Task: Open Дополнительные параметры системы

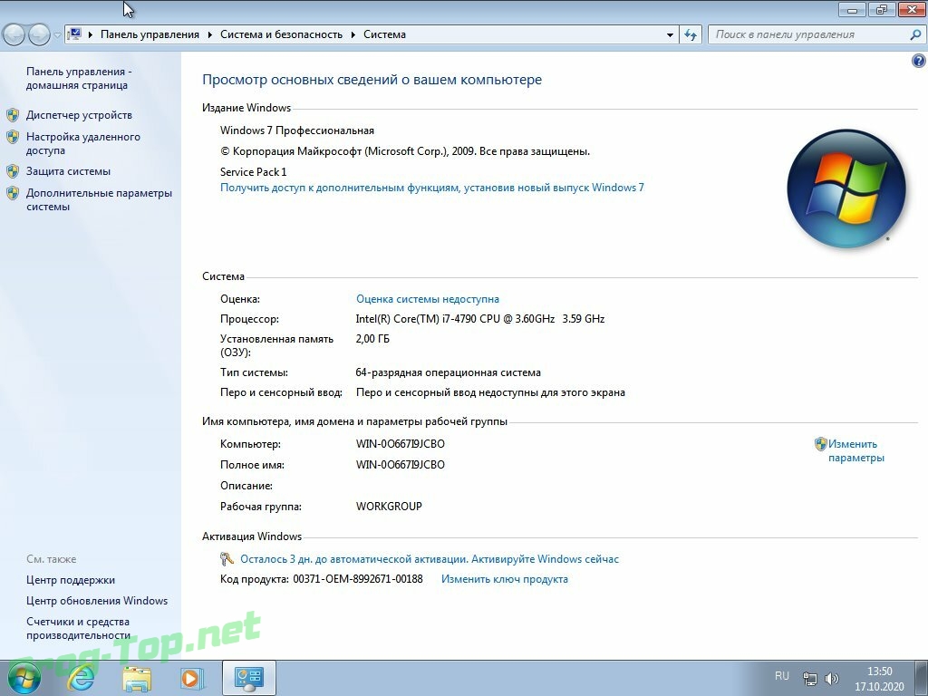Action: coord(99,199)
